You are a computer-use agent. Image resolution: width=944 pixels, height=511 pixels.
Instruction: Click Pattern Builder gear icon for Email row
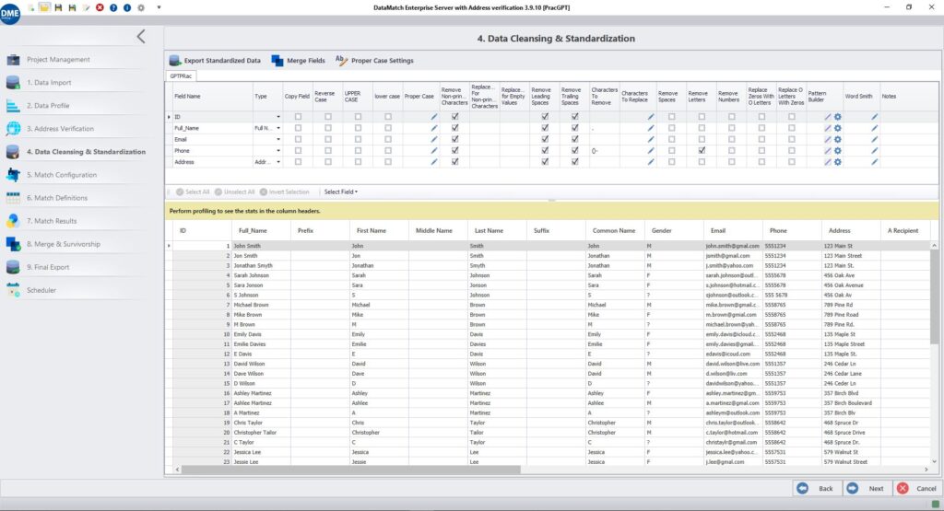point(837,139)
